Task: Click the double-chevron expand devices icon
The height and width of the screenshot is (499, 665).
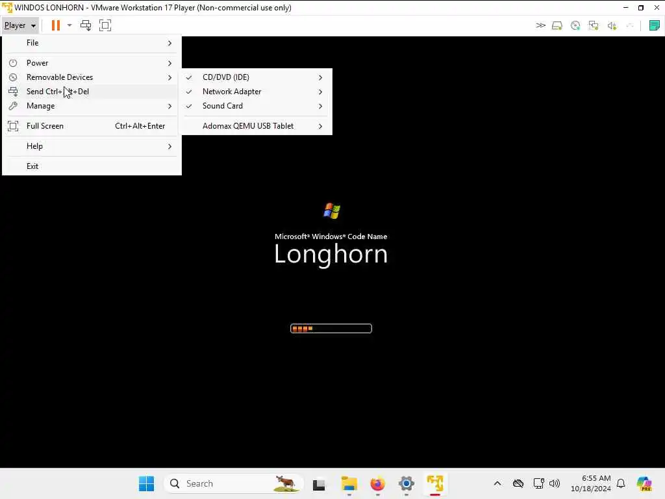Action: pos(540,25)
